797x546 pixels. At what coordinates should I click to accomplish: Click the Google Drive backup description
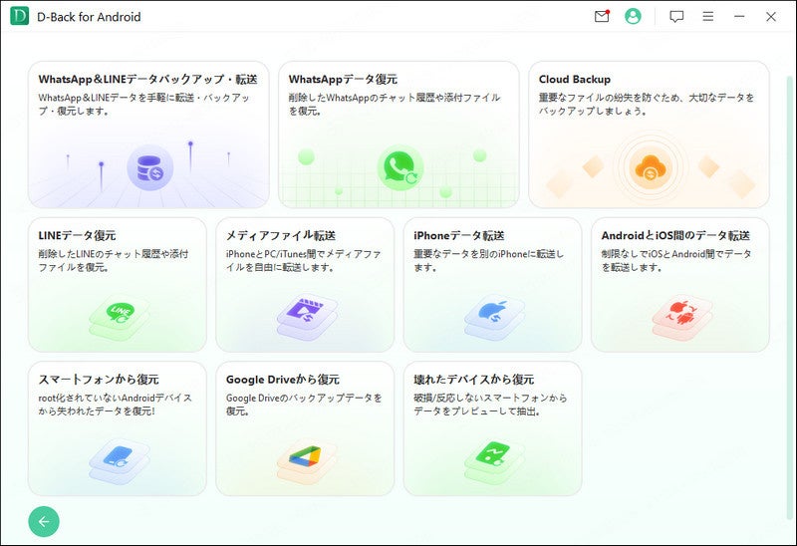tap(304, 405)
